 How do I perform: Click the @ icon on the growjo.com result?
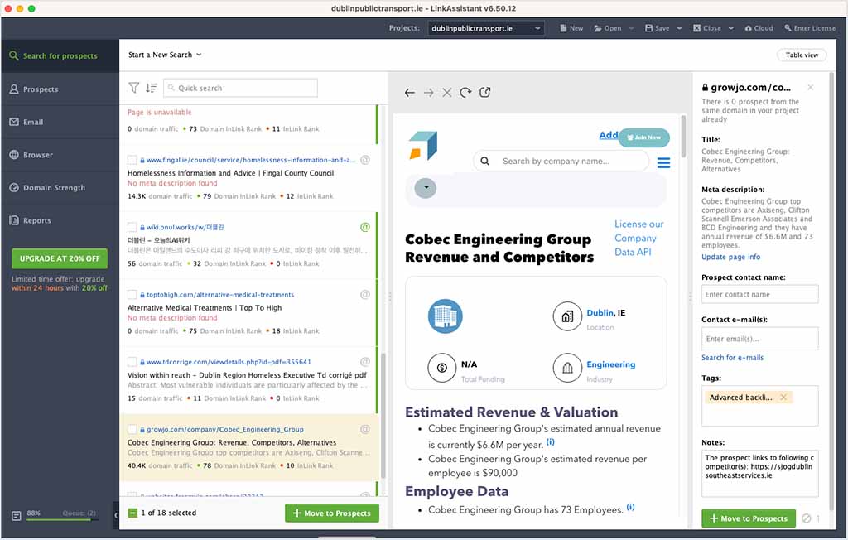[364, 429]
